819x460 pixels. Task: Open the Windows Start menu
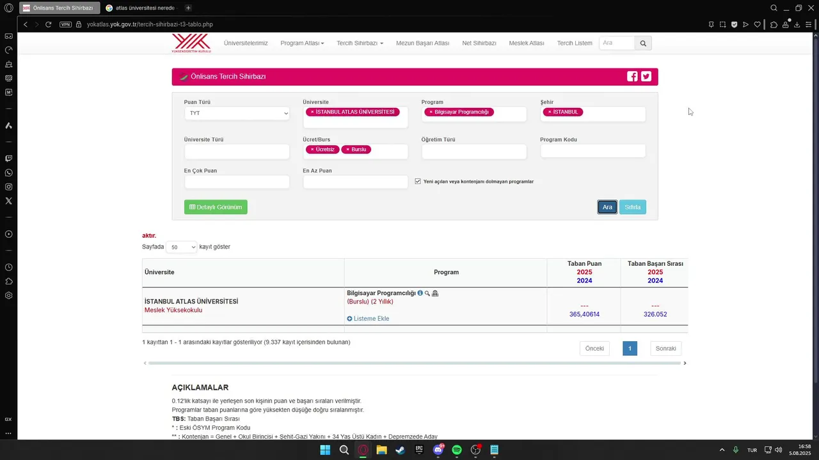point(325,450)
